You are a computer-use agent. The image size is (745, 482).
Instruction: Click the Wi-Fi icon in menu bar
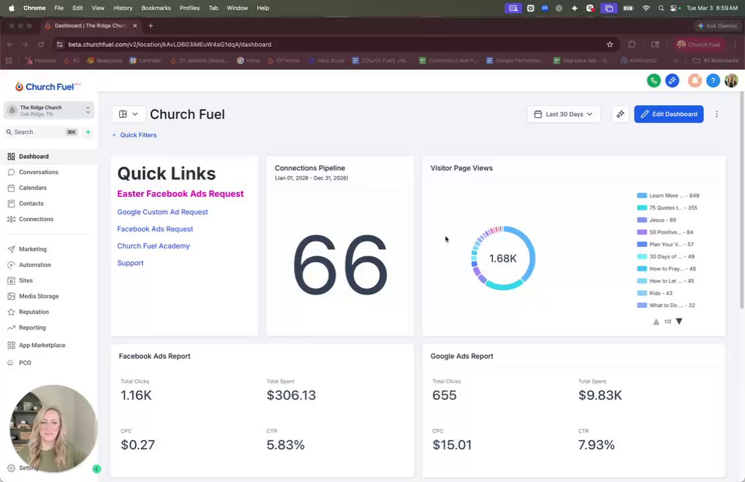646,8
